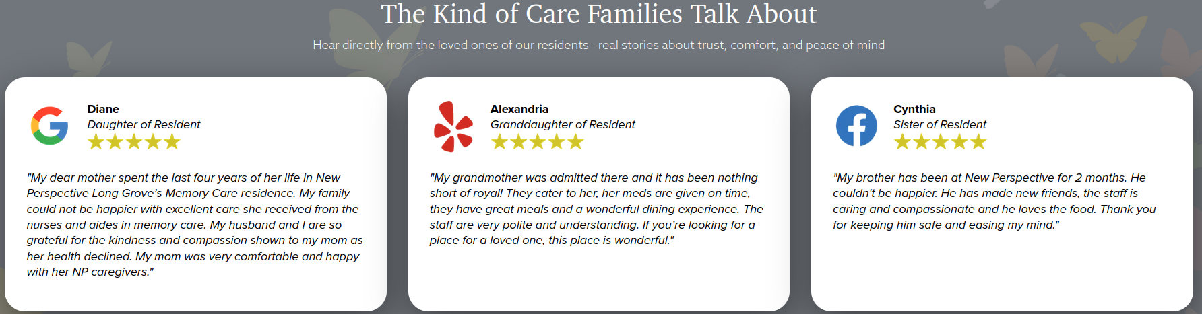Image resolution: width=1202 pixels, height=314 pixels.
Task: Click the first star in Diane's rating
Action: (x=96, y=142)
